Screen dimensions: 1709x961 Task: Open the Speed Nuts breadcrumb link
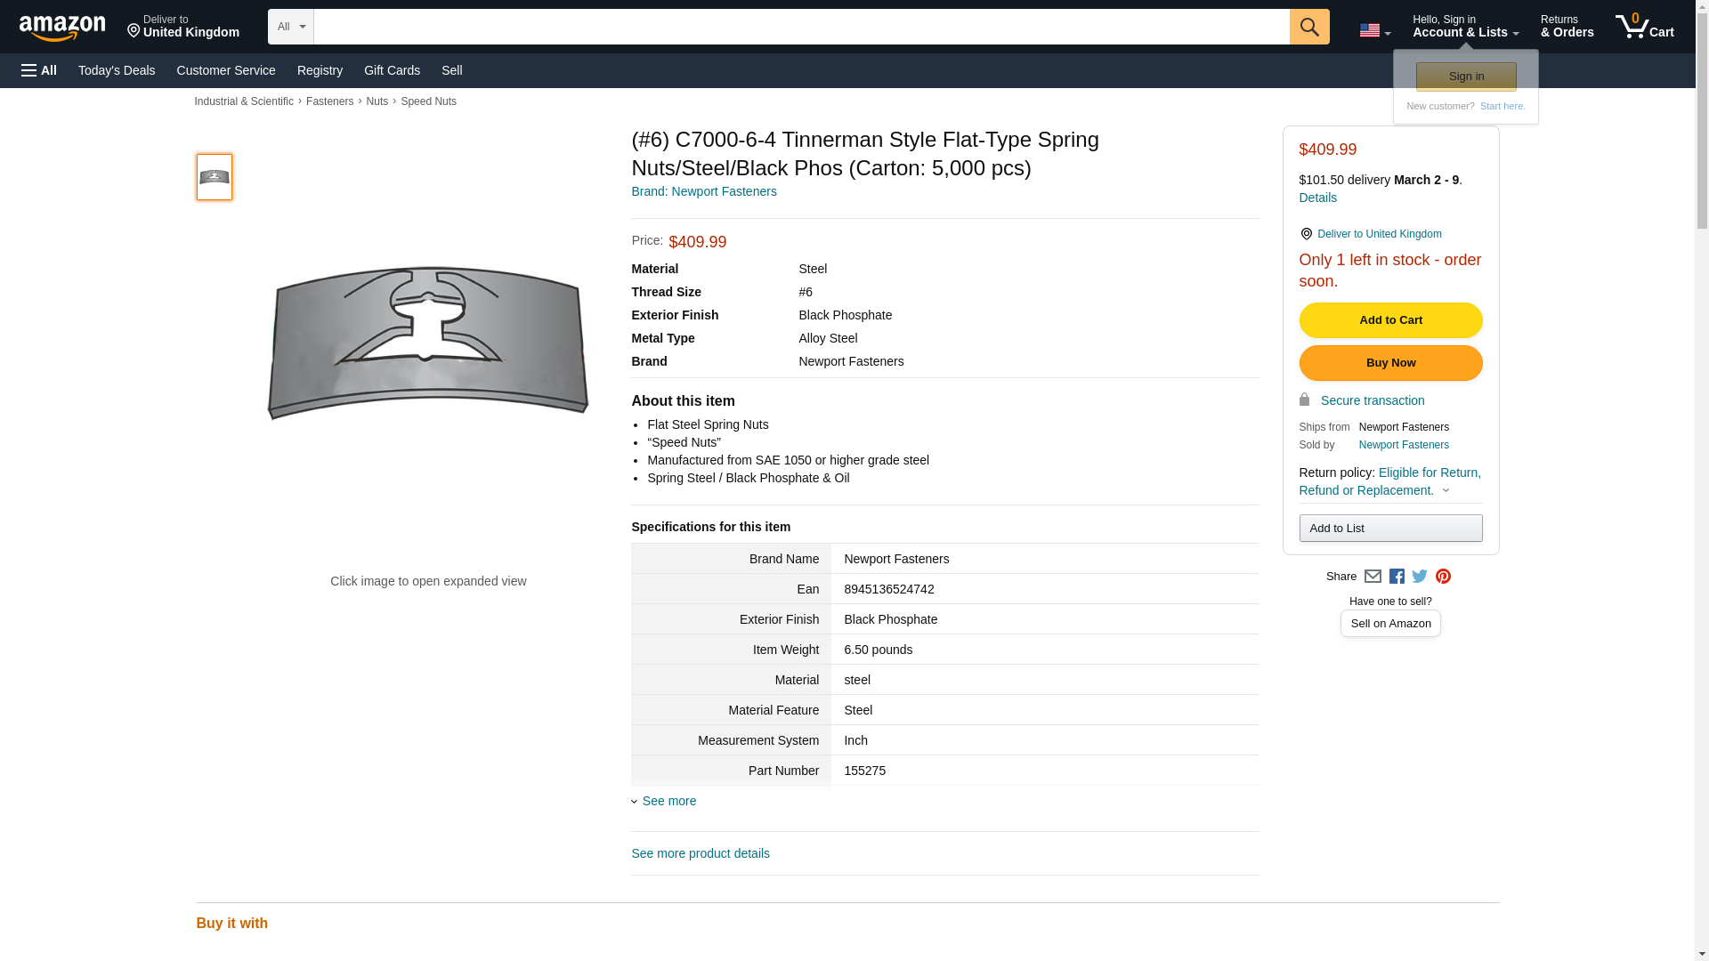tap(428, 101)
